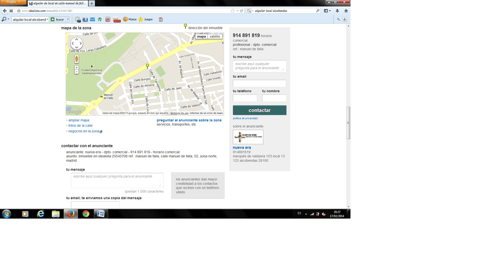Click the map zoom in plus button

[x=77, y=68]
